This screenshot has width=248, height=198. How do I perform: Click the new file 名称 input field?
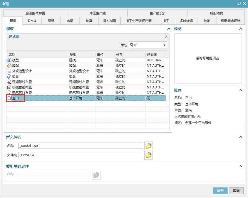tap(81, 146)
